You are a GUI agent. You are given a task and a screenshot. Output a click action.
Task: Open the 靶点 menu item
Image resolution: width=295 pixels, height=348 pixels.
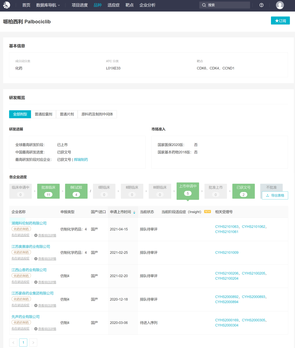tap(129, 5)
